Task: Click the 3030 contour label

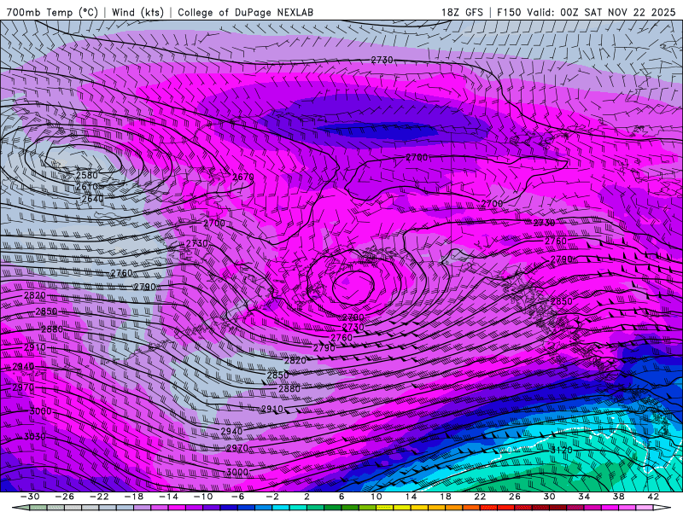Action: (x=35, y=436)
